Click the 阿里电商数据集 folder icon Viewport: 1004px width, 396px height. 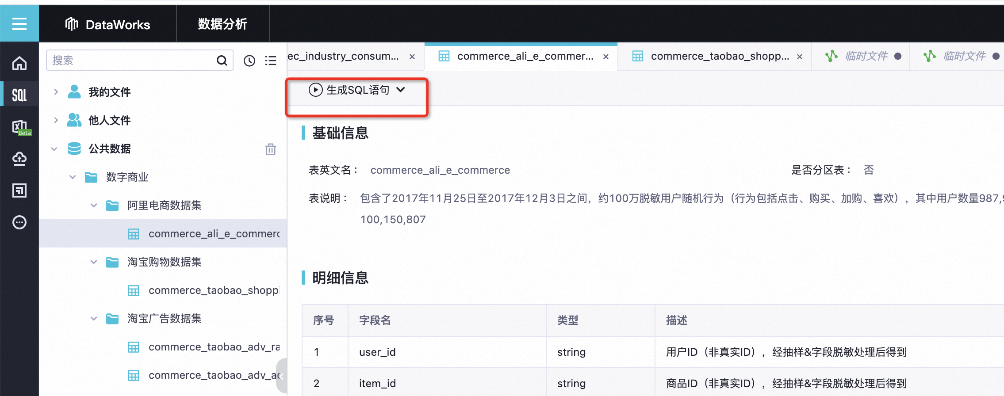click(112, 206)
